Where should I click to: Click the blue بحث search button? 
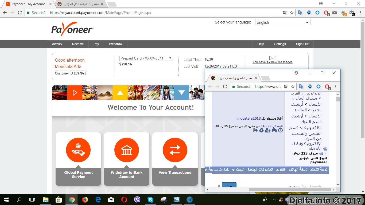[x=229, y=185]
